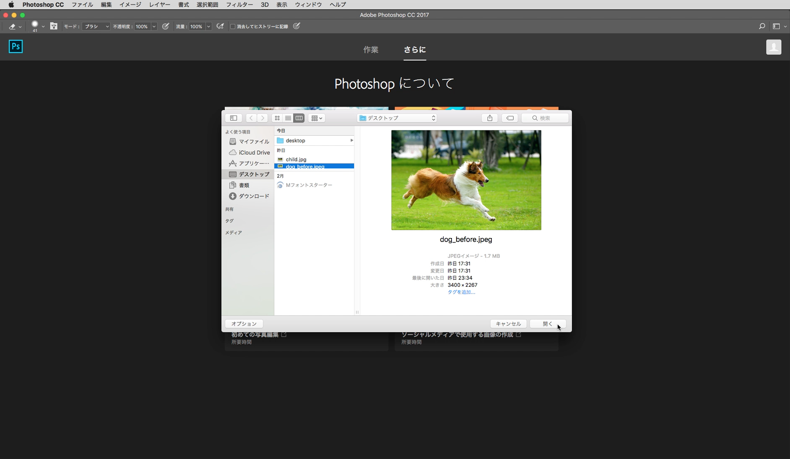The image size is (790, 459).
Task: Open the デスクトップ location popup
Action: pos(397,118)
